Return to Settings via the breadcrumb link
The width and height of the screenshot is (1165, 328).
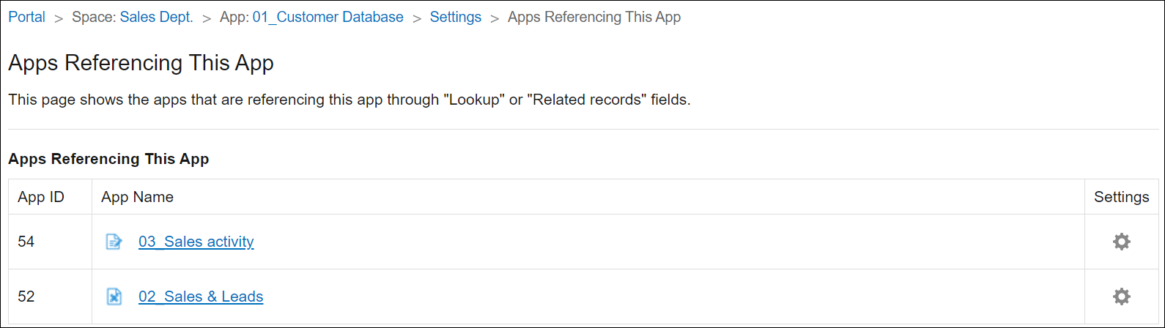pos(455,17)
